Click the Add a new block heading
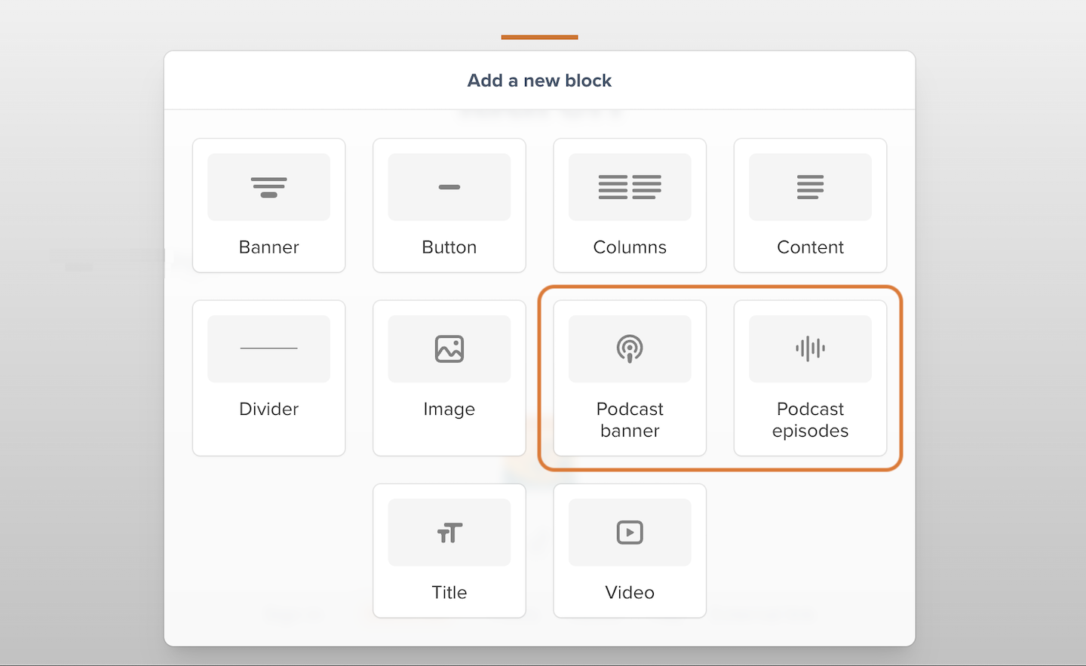This screenshot has height=666, width=1086. pos(539,80)
